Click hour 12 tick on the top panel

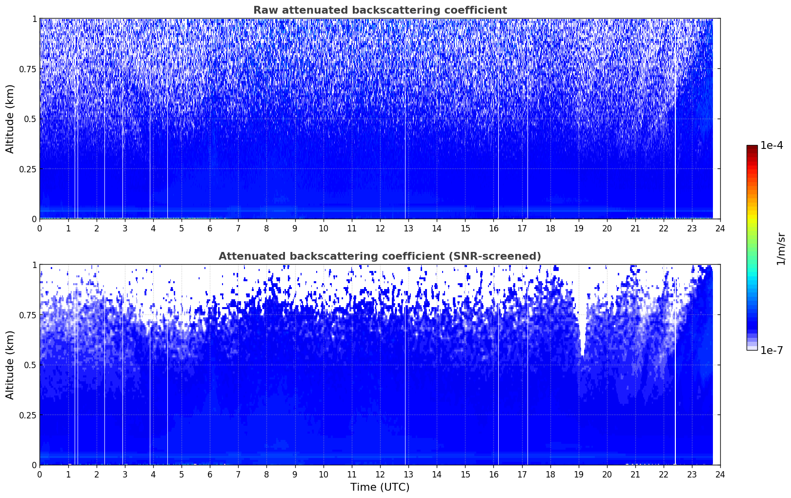pos(380,228)
